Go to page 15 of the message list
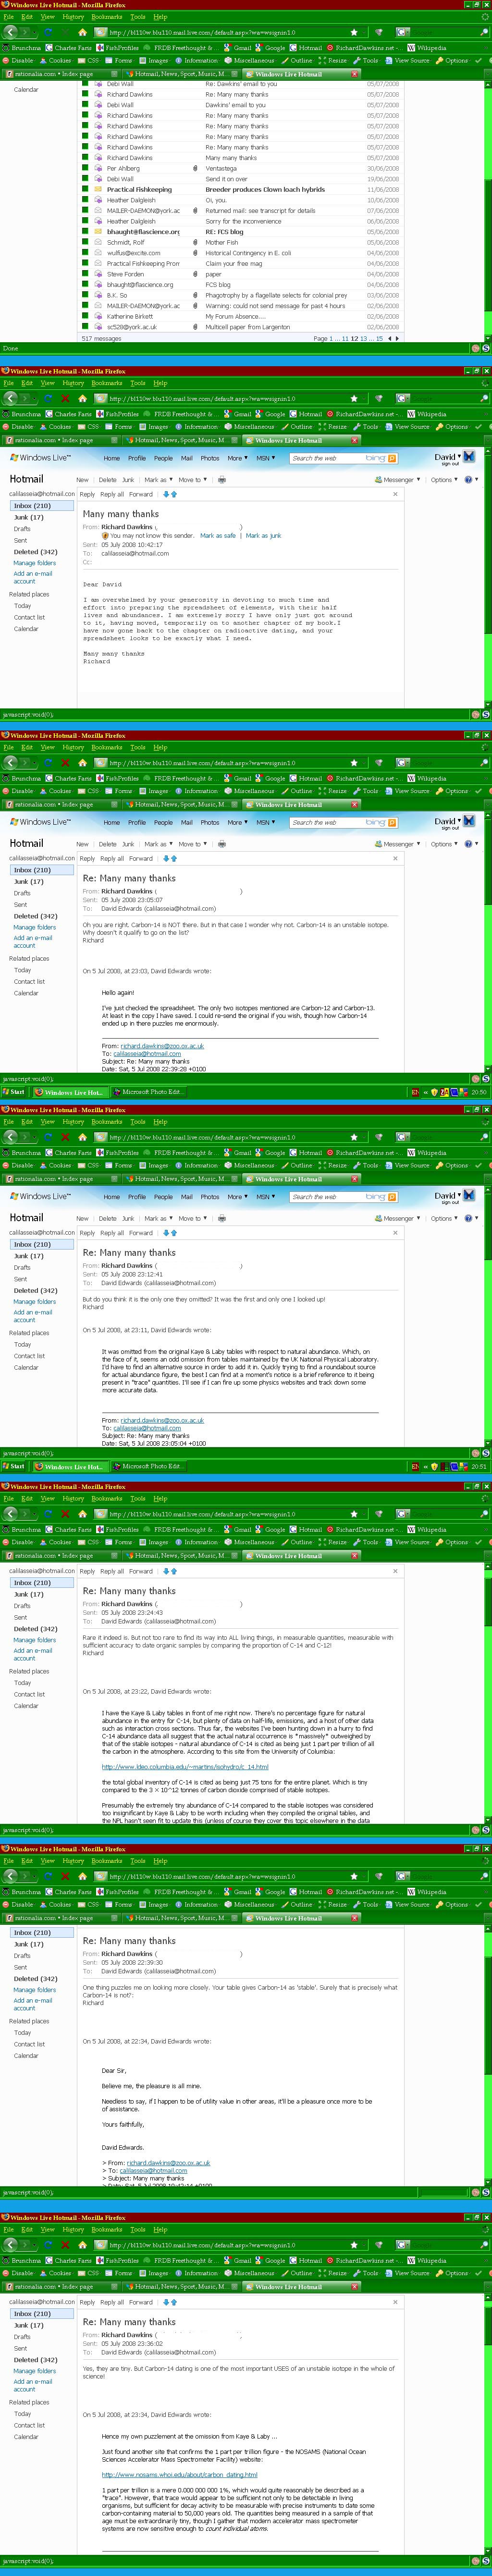Image resolution: width=492 pixels, height=2576 pixels. 379,338
